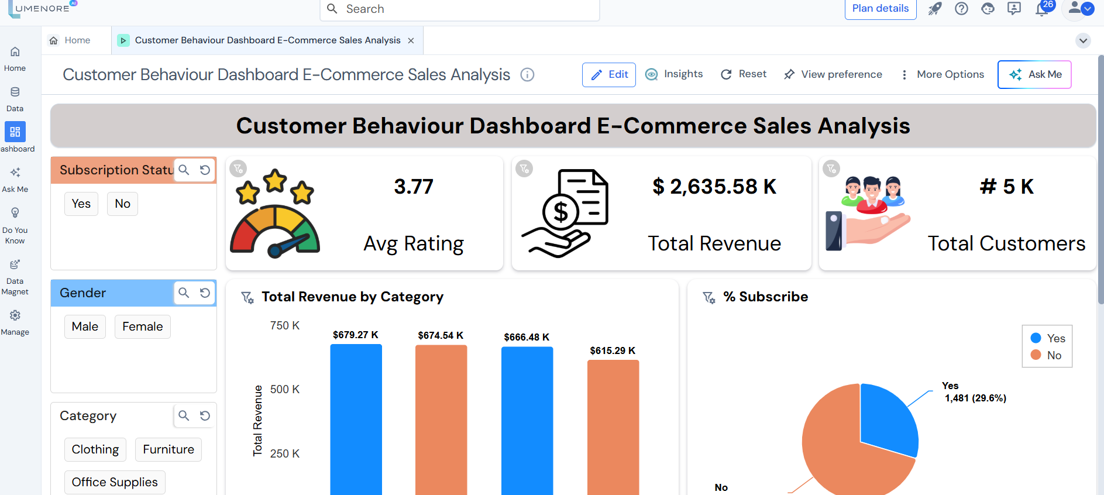Click the Plan details button

880,9
